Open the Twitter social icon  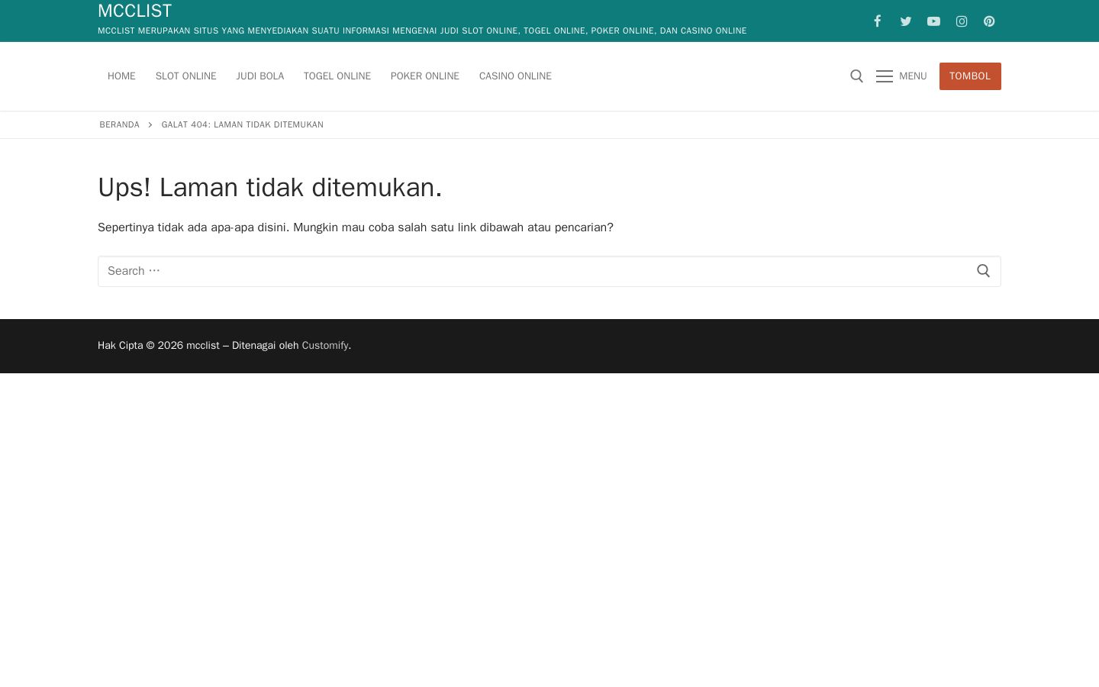click(x=906, y=21)
